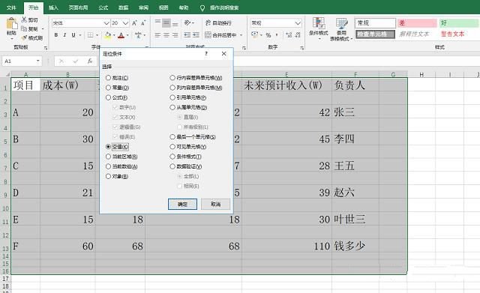The height and width of the screenshot is (293, 480).
Task: Click the Fill Color paint bucket
Action: click(x=107, y=35)
